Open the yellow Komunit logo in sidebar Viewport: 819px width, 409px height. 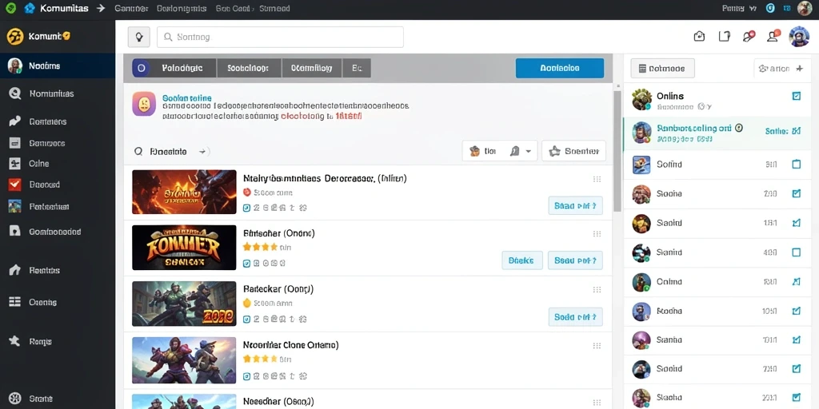(15, 37)
